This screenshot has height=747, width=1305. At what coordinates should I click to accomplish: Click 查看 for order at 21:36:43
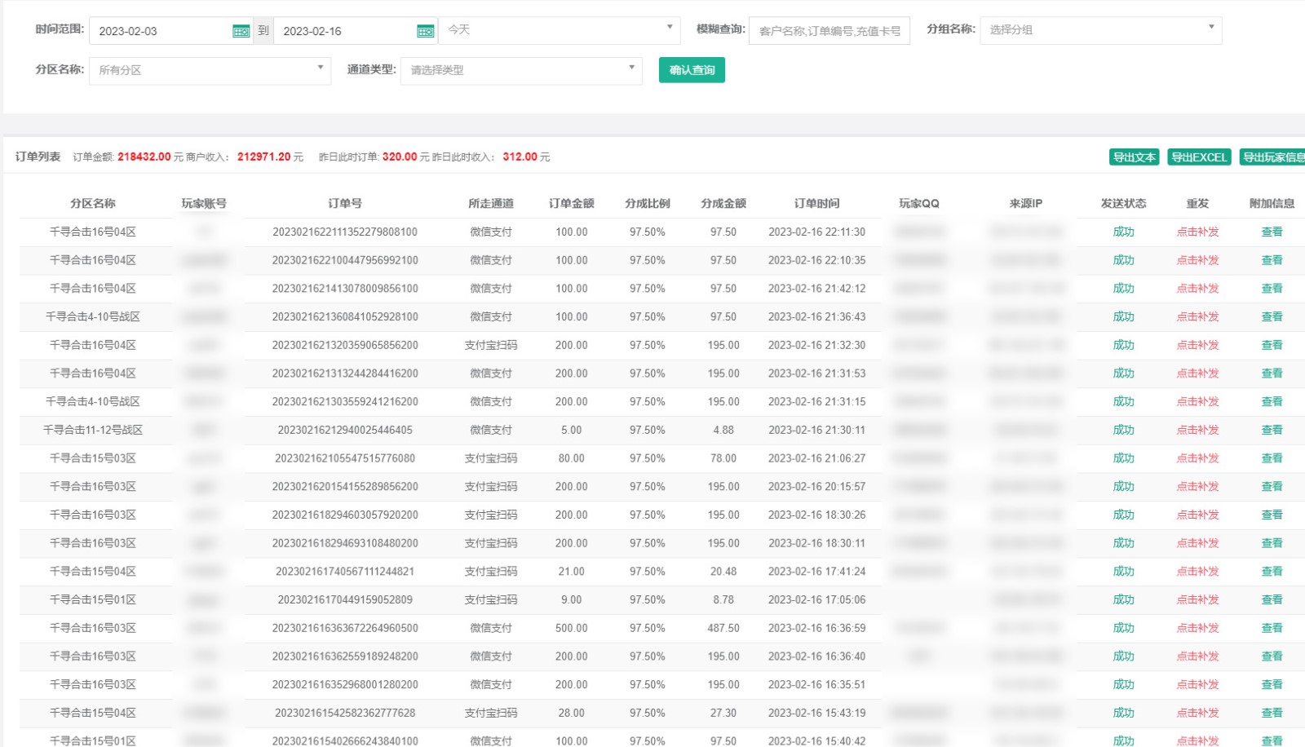pos(1272,317)
